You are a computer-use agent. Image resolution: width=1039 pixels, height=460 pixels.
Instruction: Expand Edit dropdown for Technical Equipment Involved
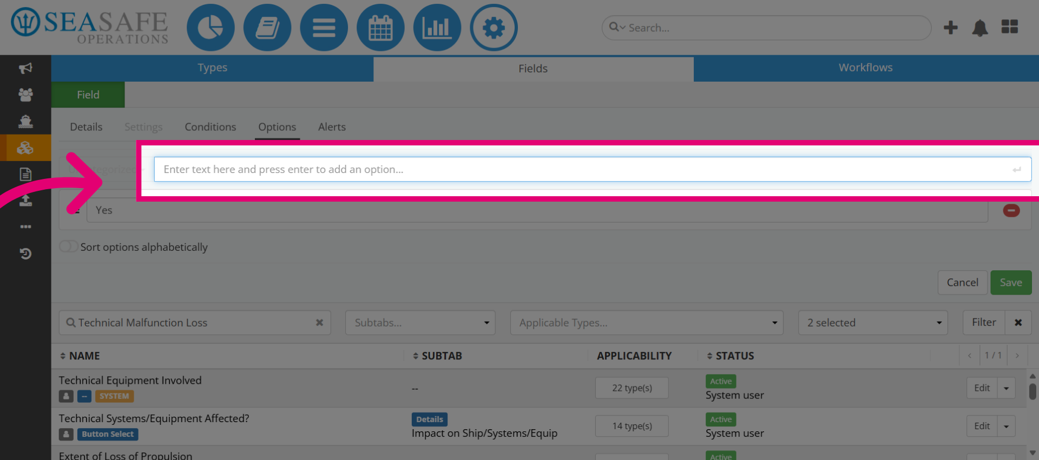(1006, 388)
